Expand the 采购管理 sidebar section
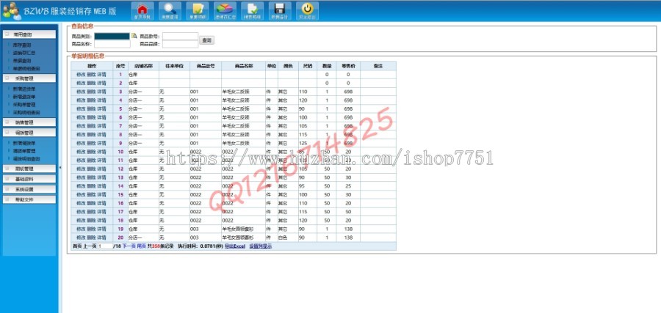661x313 pixels. click(x=29, y=78)
